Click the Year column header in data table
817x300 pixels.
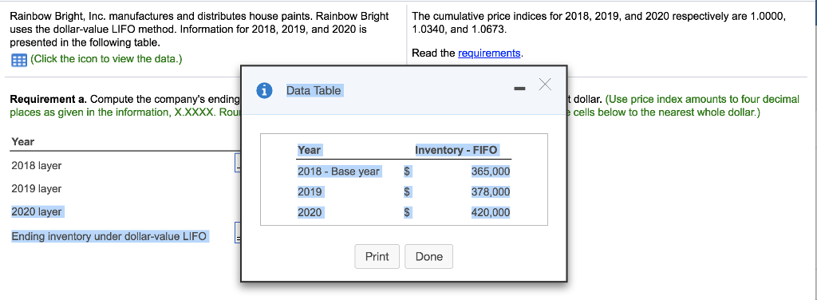coord(309,150)
